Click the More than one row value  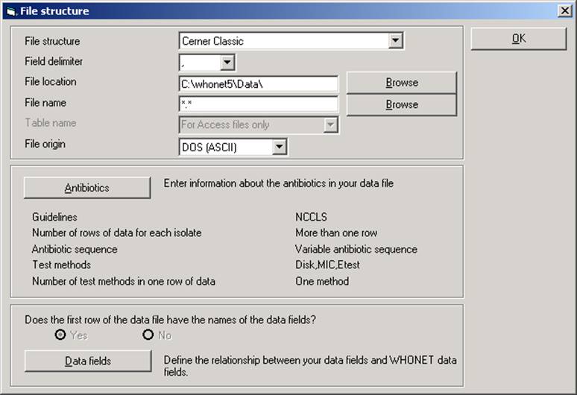(335, 233)
